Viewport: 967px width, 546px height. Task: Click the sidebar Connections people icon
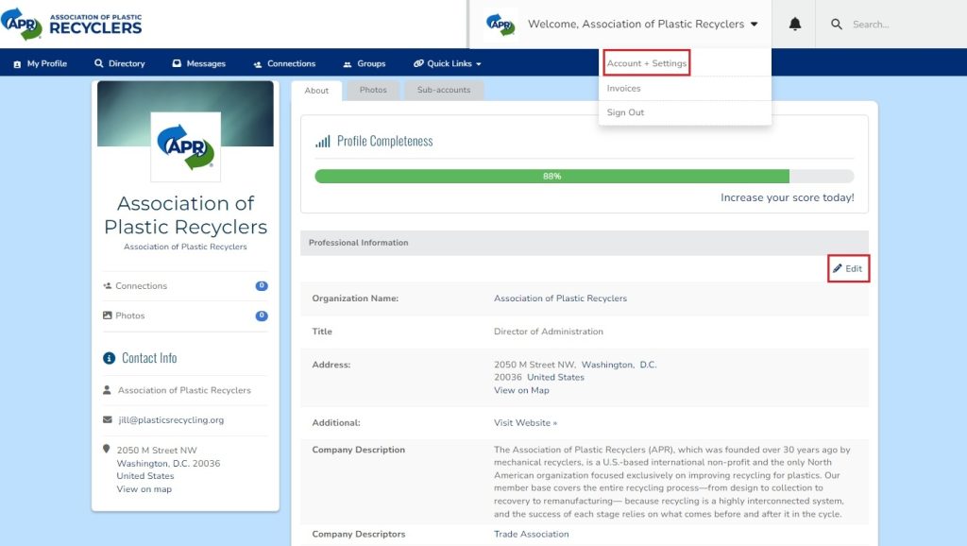tap(108, 285)
